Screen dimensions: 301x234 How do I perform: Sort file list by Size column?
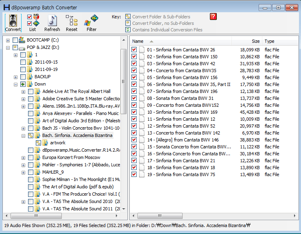(x=247, y=41)
